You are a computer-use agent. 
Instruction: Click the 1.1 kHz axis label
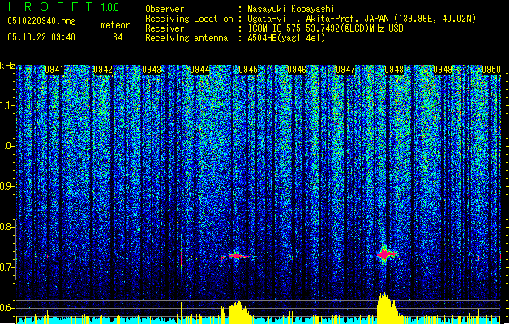[6, 105]
